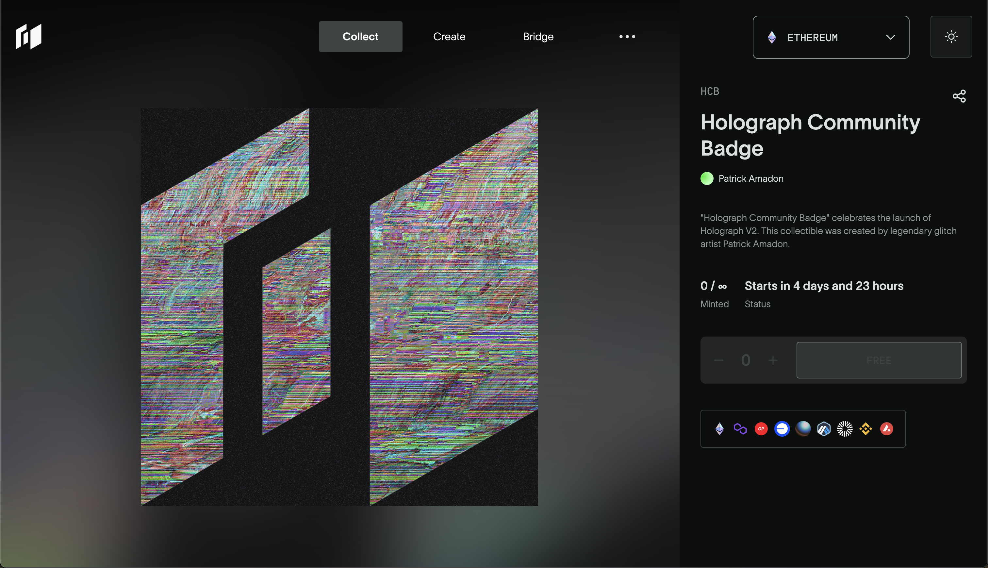Switch to the Create tab
Viewport: 988px width, 568px height.
point(449,37)
